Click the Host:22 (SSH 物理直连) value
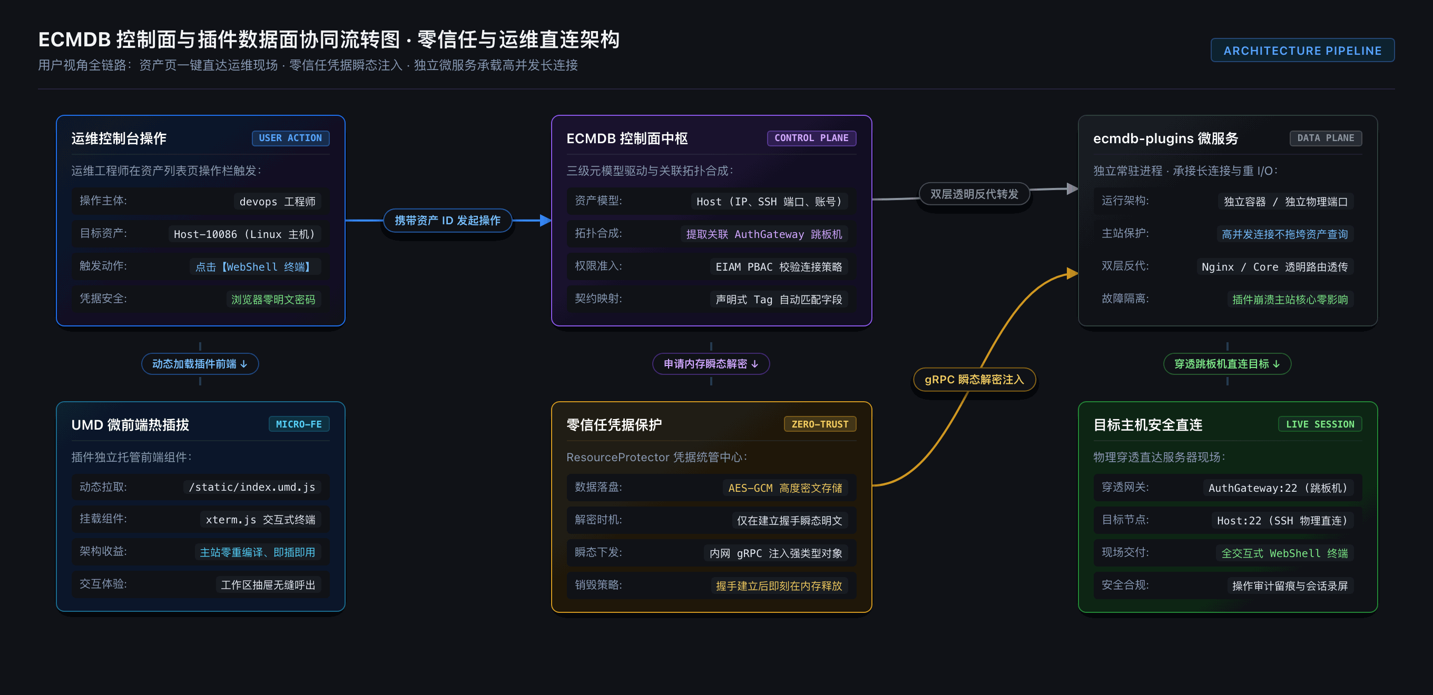The height and width of the screenshot is (695, 1433). pos(1282,520)
